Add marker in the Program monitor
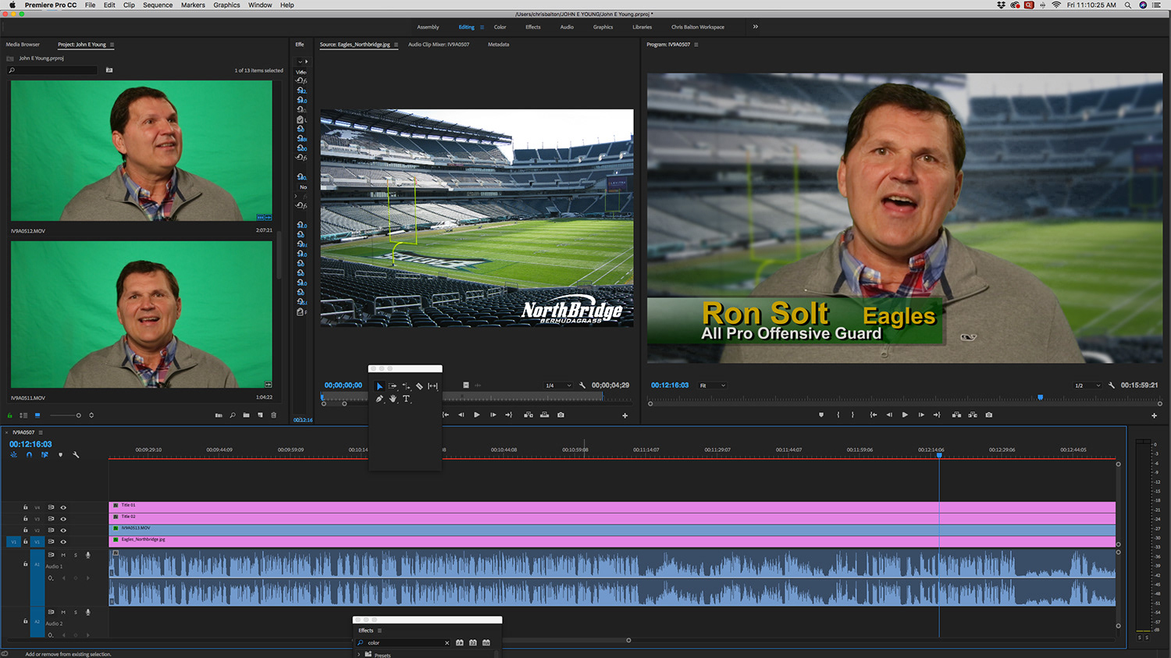The height and width of the screenshot is (658, 1171). click(x=821, y=414)
